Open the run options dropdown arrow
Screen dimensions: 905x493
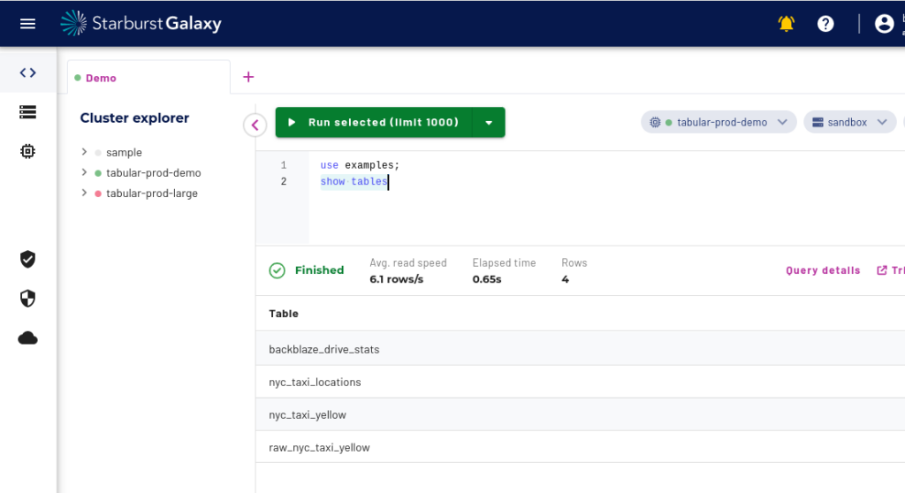point(489,123)
